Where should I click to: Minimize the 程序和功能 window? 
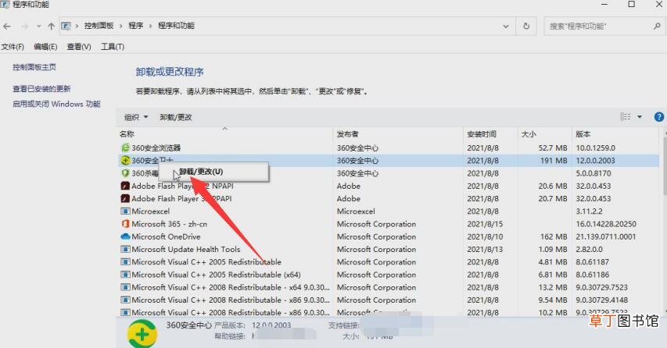click(604, 4)
